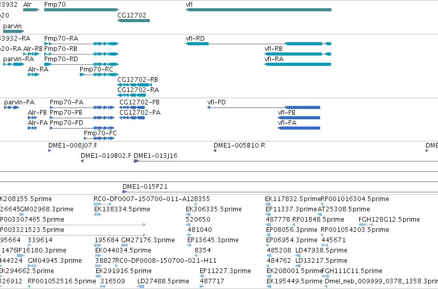
Task: Select the CG12702-PB protein label
Action: pos(139,102)
